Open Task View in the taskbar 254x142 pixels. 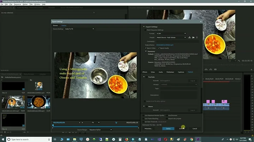point(55,139)
